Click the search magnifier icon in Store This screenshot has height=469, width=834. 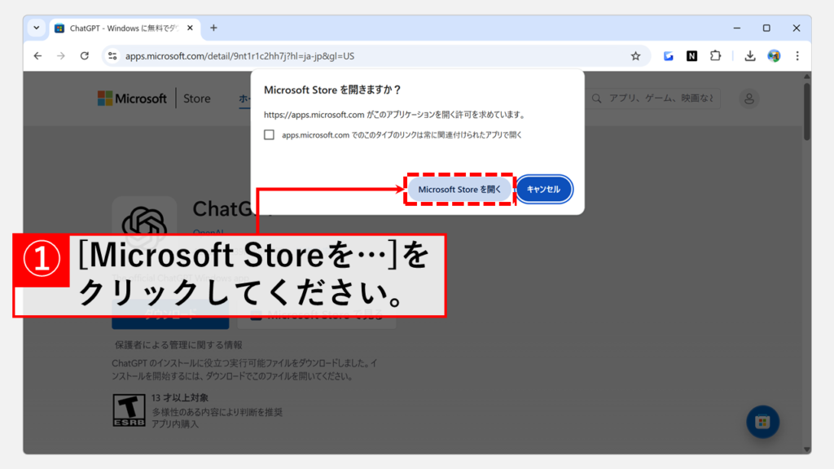coord(597,99)
